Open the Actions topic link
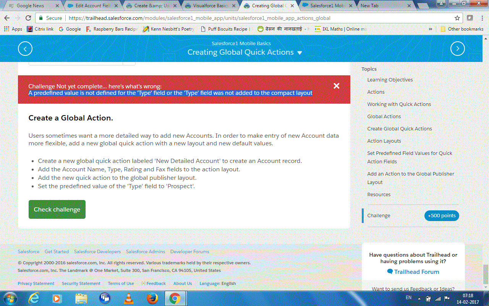Screen dimensions: 489x306 pos(376,92)
